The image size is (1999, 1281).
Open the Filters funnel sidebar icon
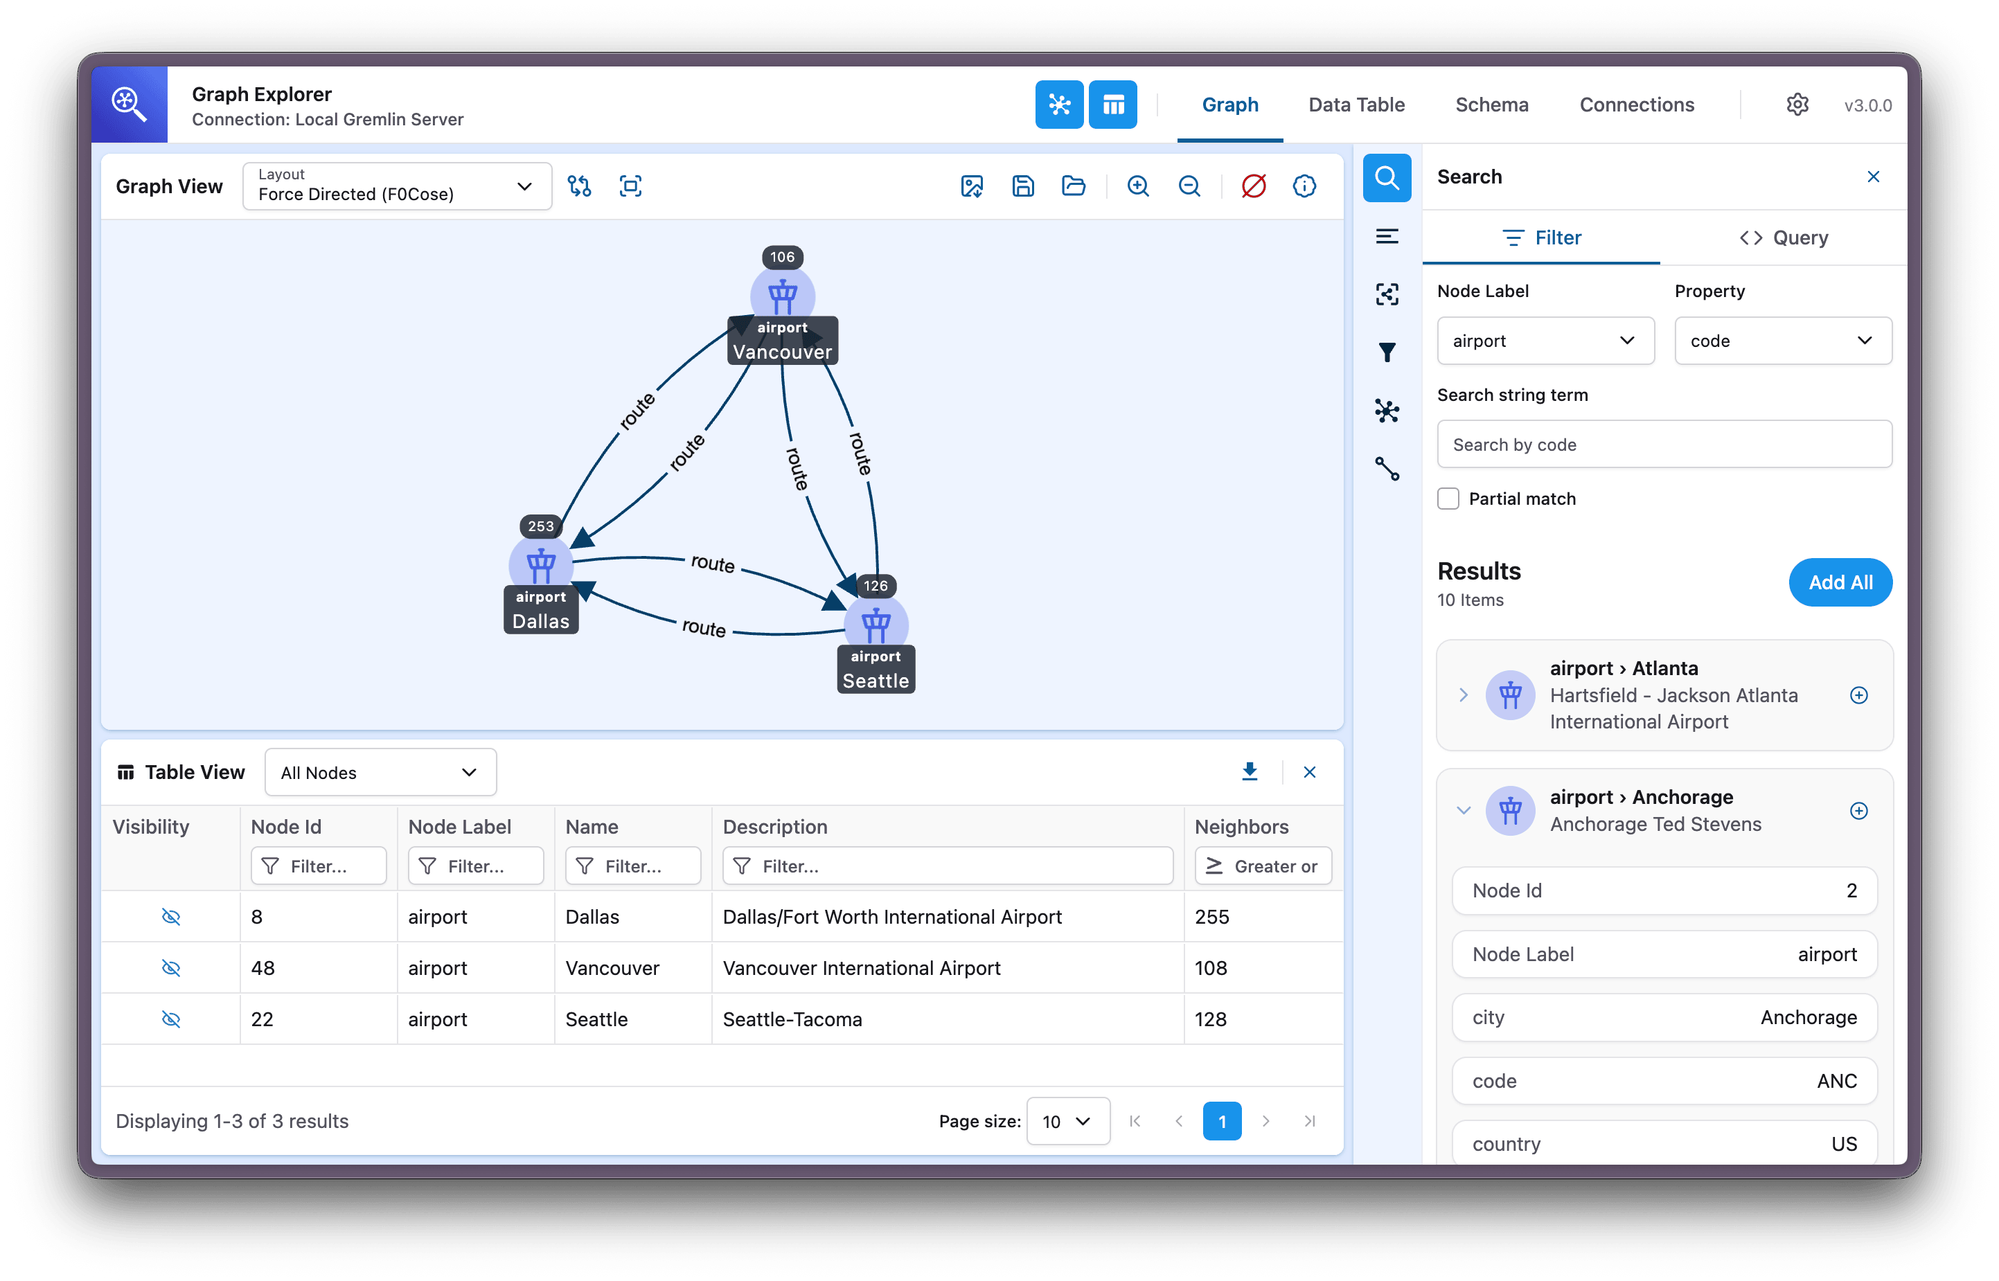tap(1387, 352)
